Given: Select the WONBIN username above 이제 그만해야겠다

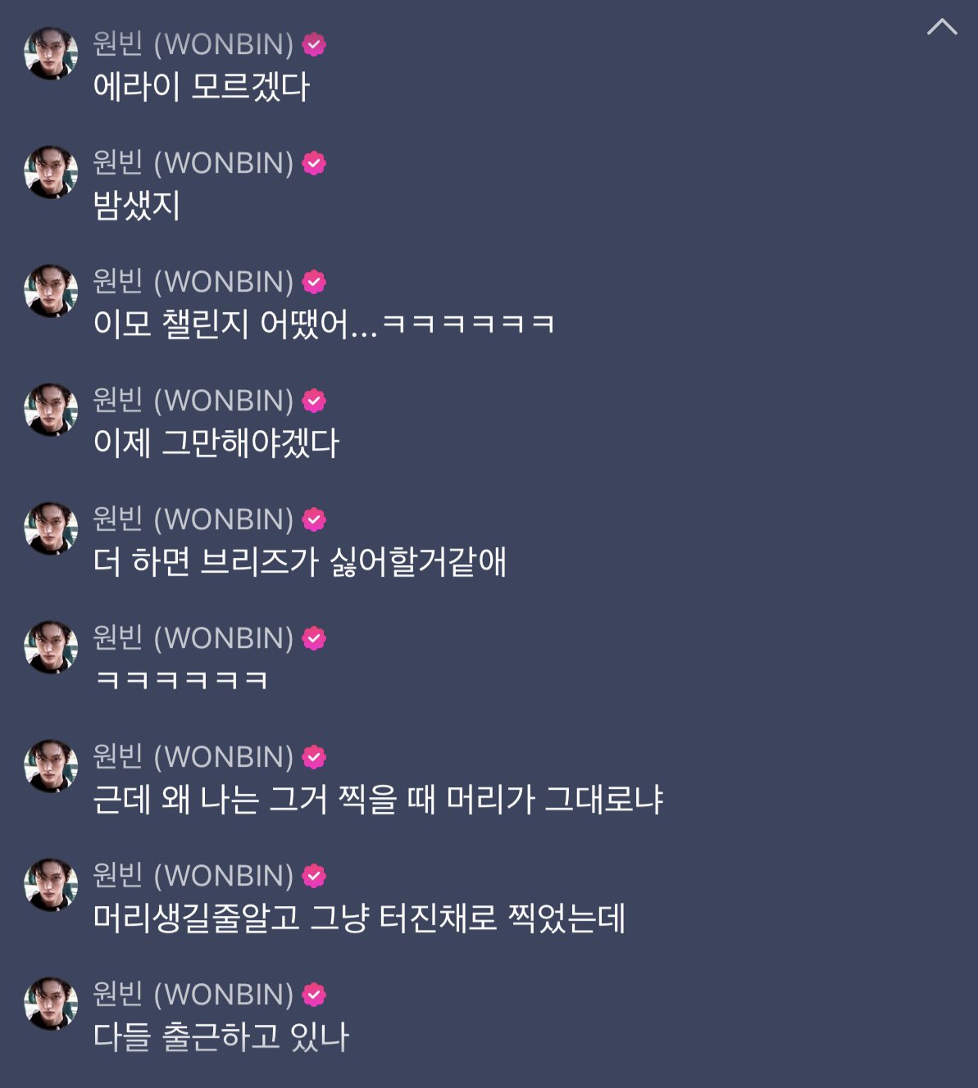Looking at the screenshot, I should (193, 401).
